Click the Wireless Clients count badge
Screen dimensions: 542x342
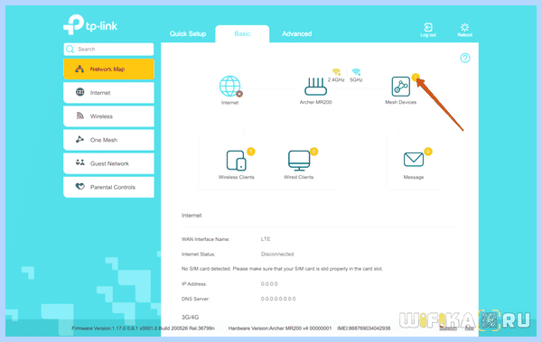[x=251, y=152]
